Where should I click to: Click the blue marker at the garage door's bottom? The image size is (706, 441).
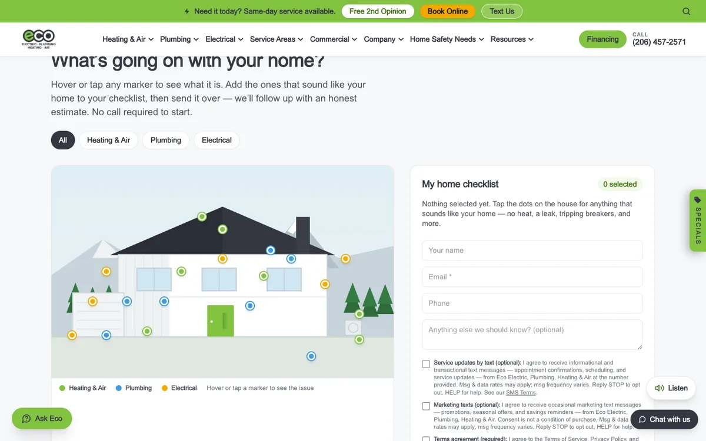(x=106, y=335)
